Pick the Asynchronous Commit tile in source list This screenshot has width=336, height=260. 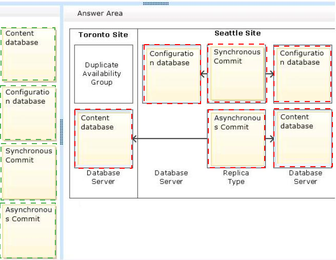pos(28,231)
